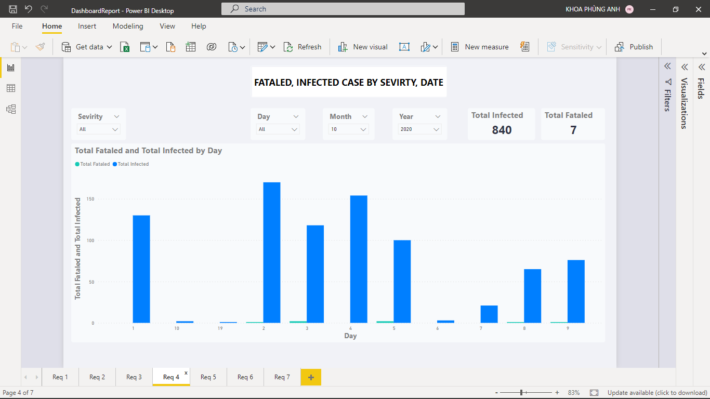
Task: Expand the Visualizations pane
Action: (684, 66)
